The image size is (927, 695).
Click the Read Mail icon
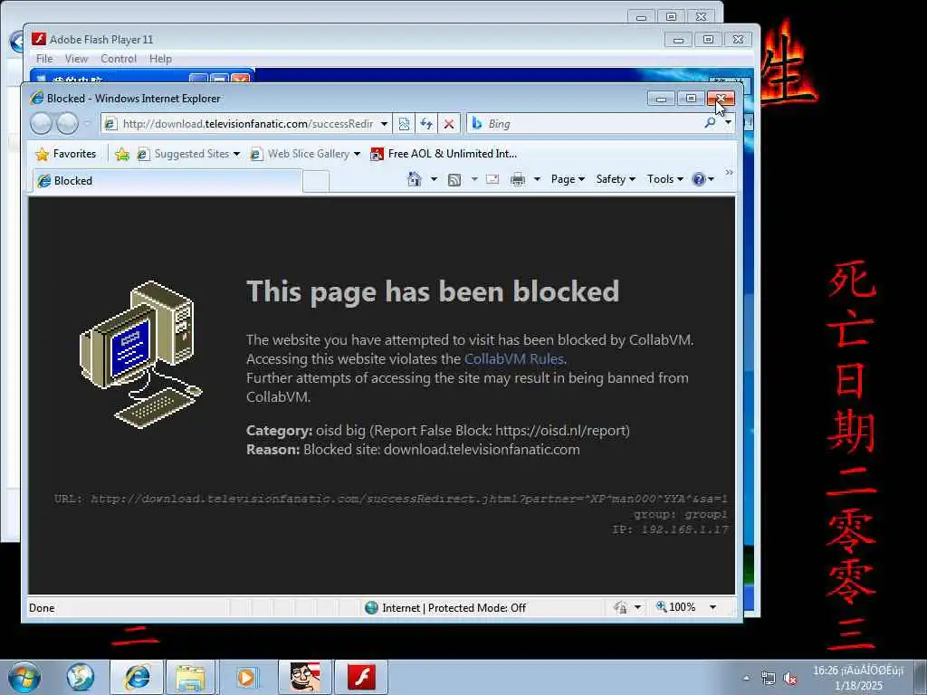point(492,179)
